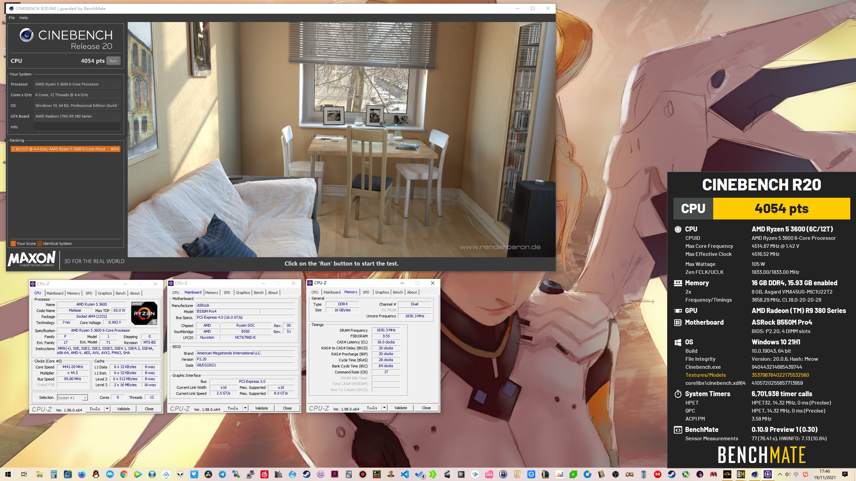
Task: Click the Identical System legend swatch
Action: coord(40,244)
